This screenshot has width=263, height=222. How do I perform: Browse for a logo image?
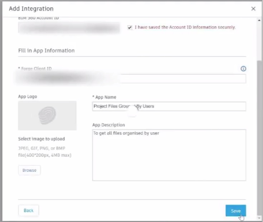[29, 170]
